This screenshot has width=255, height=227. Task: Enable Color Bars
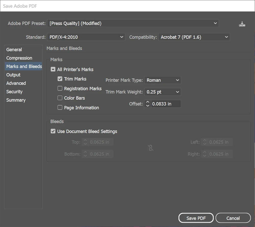(60, 98)
